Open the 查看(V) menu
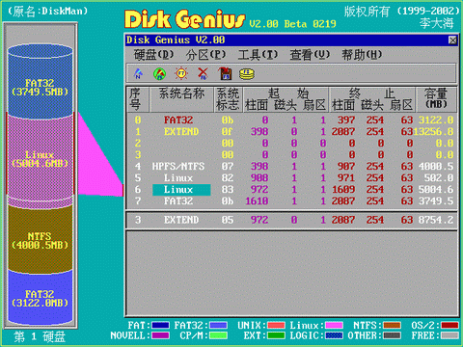Image resolution: width=463 pixels, height=347 pixels. coord(310,55)
